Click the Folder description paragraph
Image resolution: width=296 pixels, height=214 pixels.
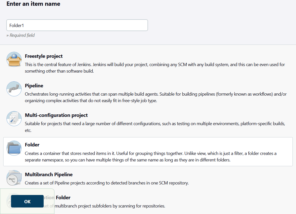(x=151, y=156)
